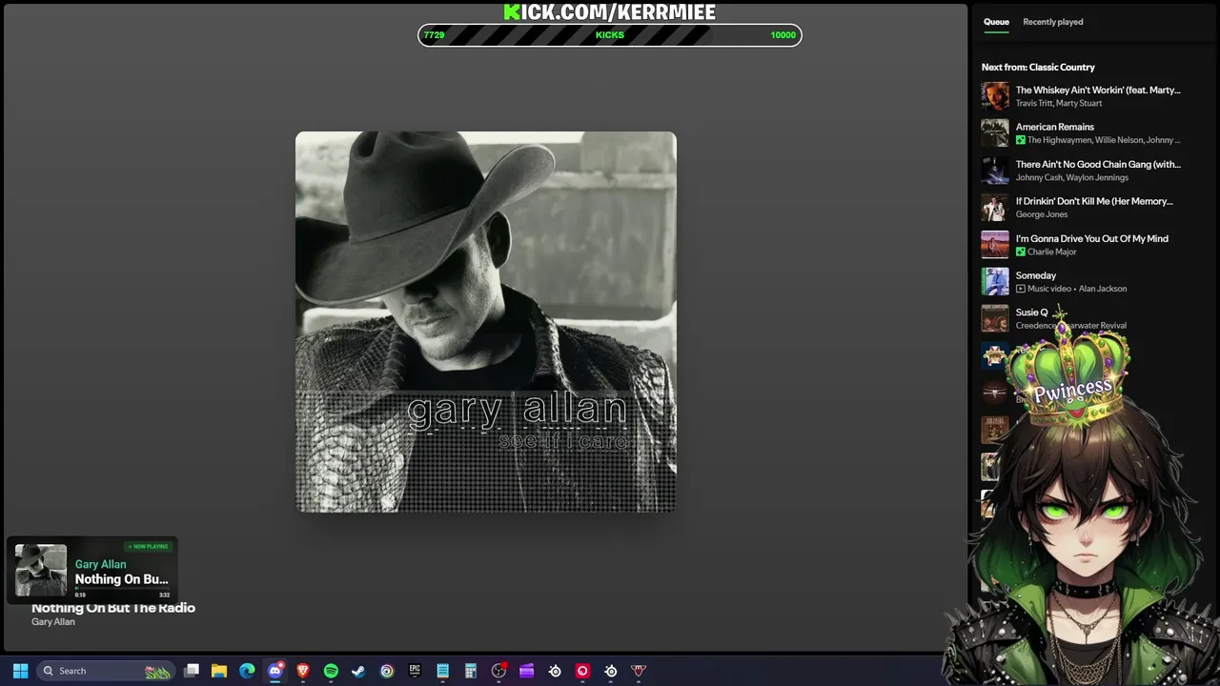
Task: Open the purple clapperboard app on taskbar
Action: click(x=527, y=671)
